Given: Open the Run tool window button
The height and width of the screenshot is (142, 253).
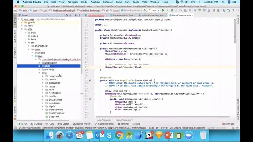Looking at the screenshot, I should coord(23,124).
